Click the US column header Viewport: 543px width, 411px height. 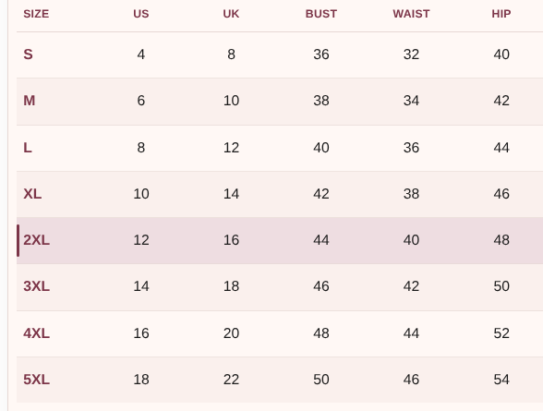point(141,14)
